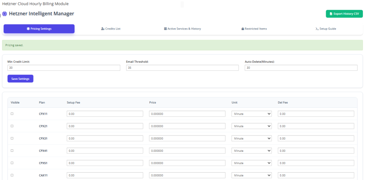Check the Visible box for CAX11

[x=12, y=175]
